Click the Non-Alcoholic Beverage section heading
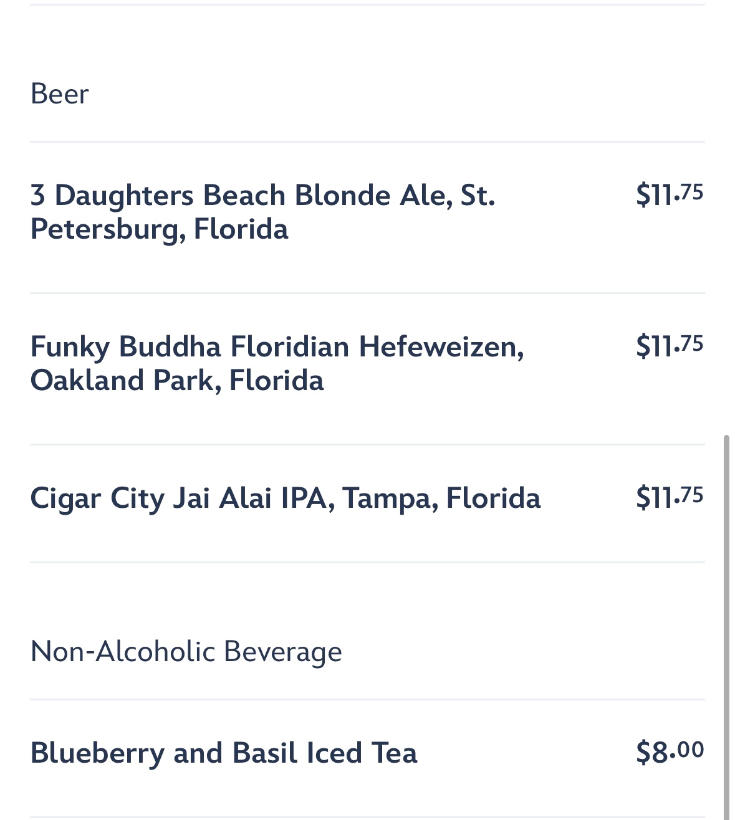 (186, 652)
